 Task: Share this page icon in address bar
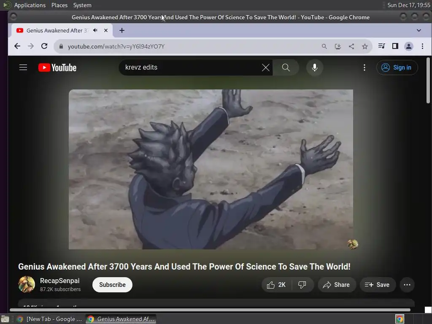pos(351,46)
